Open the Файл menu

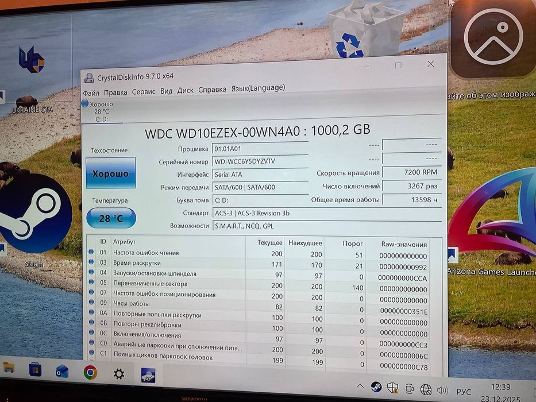coord(91,92)
